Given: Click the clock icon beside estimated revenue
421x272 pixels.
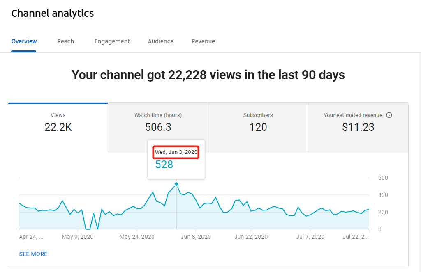Looking at the screenshot, I should tap(389, 115).
